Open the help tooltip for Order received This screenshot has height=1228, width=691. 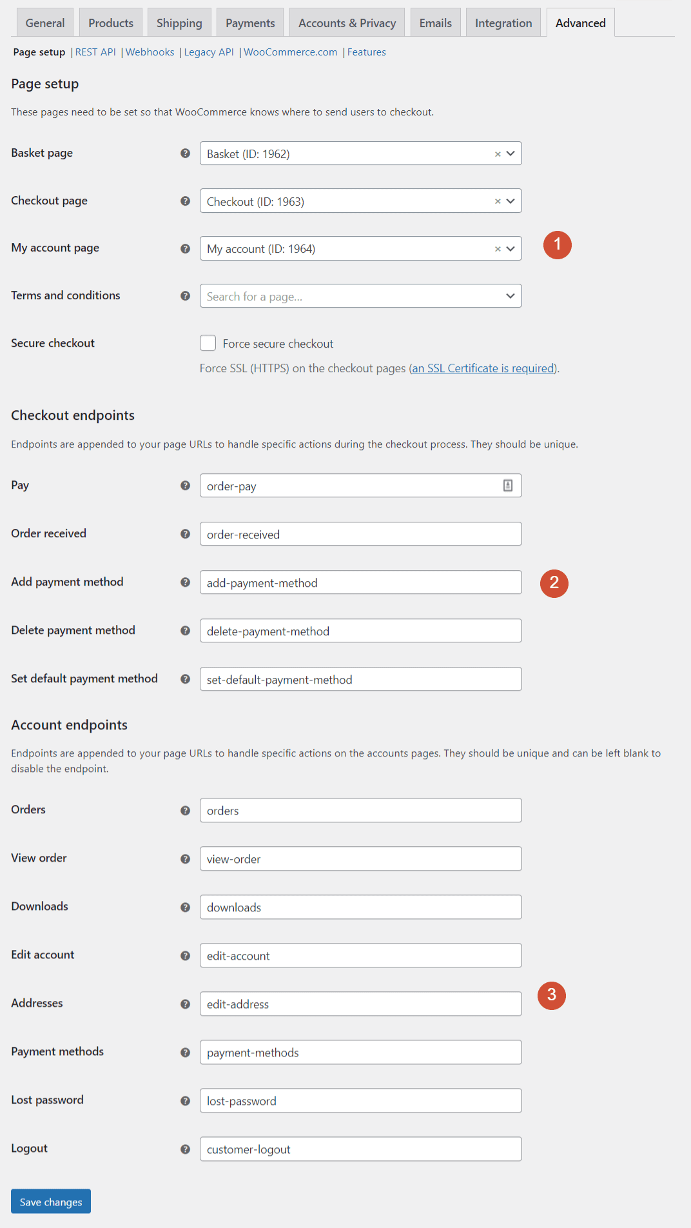(186, 534)
